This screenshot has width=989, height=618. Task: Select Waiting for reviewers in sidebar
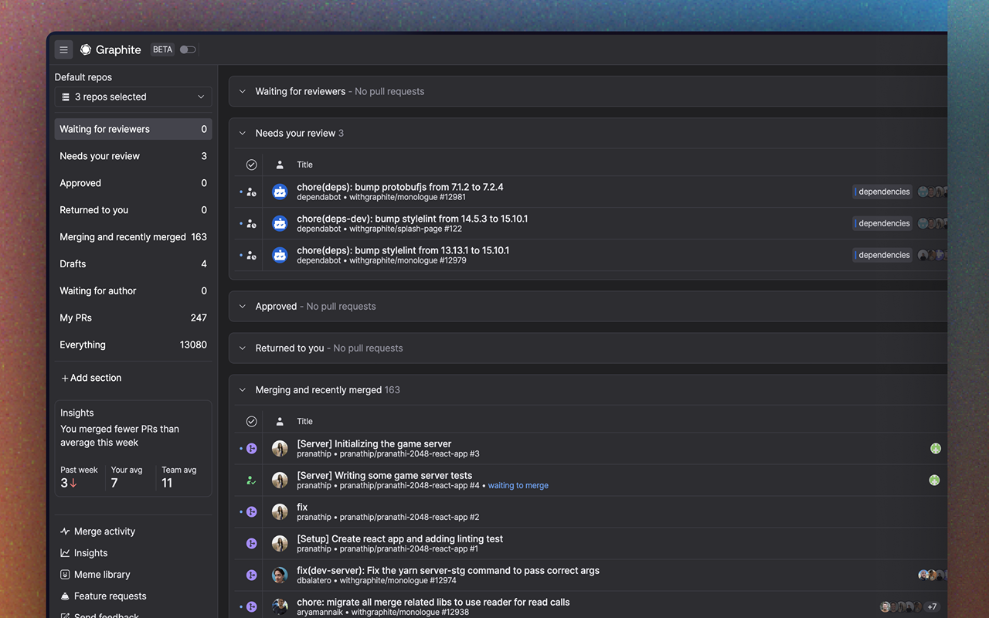[x=133, y=129]
